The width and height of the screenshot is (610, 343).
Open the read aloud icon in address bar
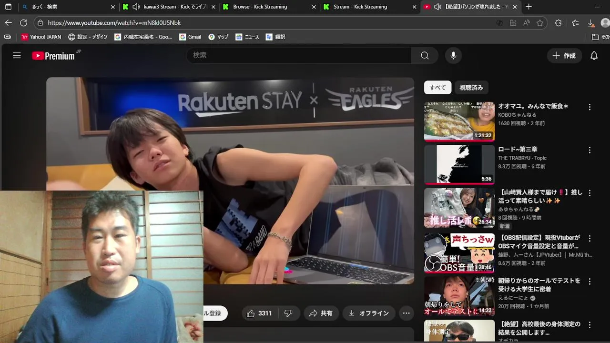click(526, 23)
